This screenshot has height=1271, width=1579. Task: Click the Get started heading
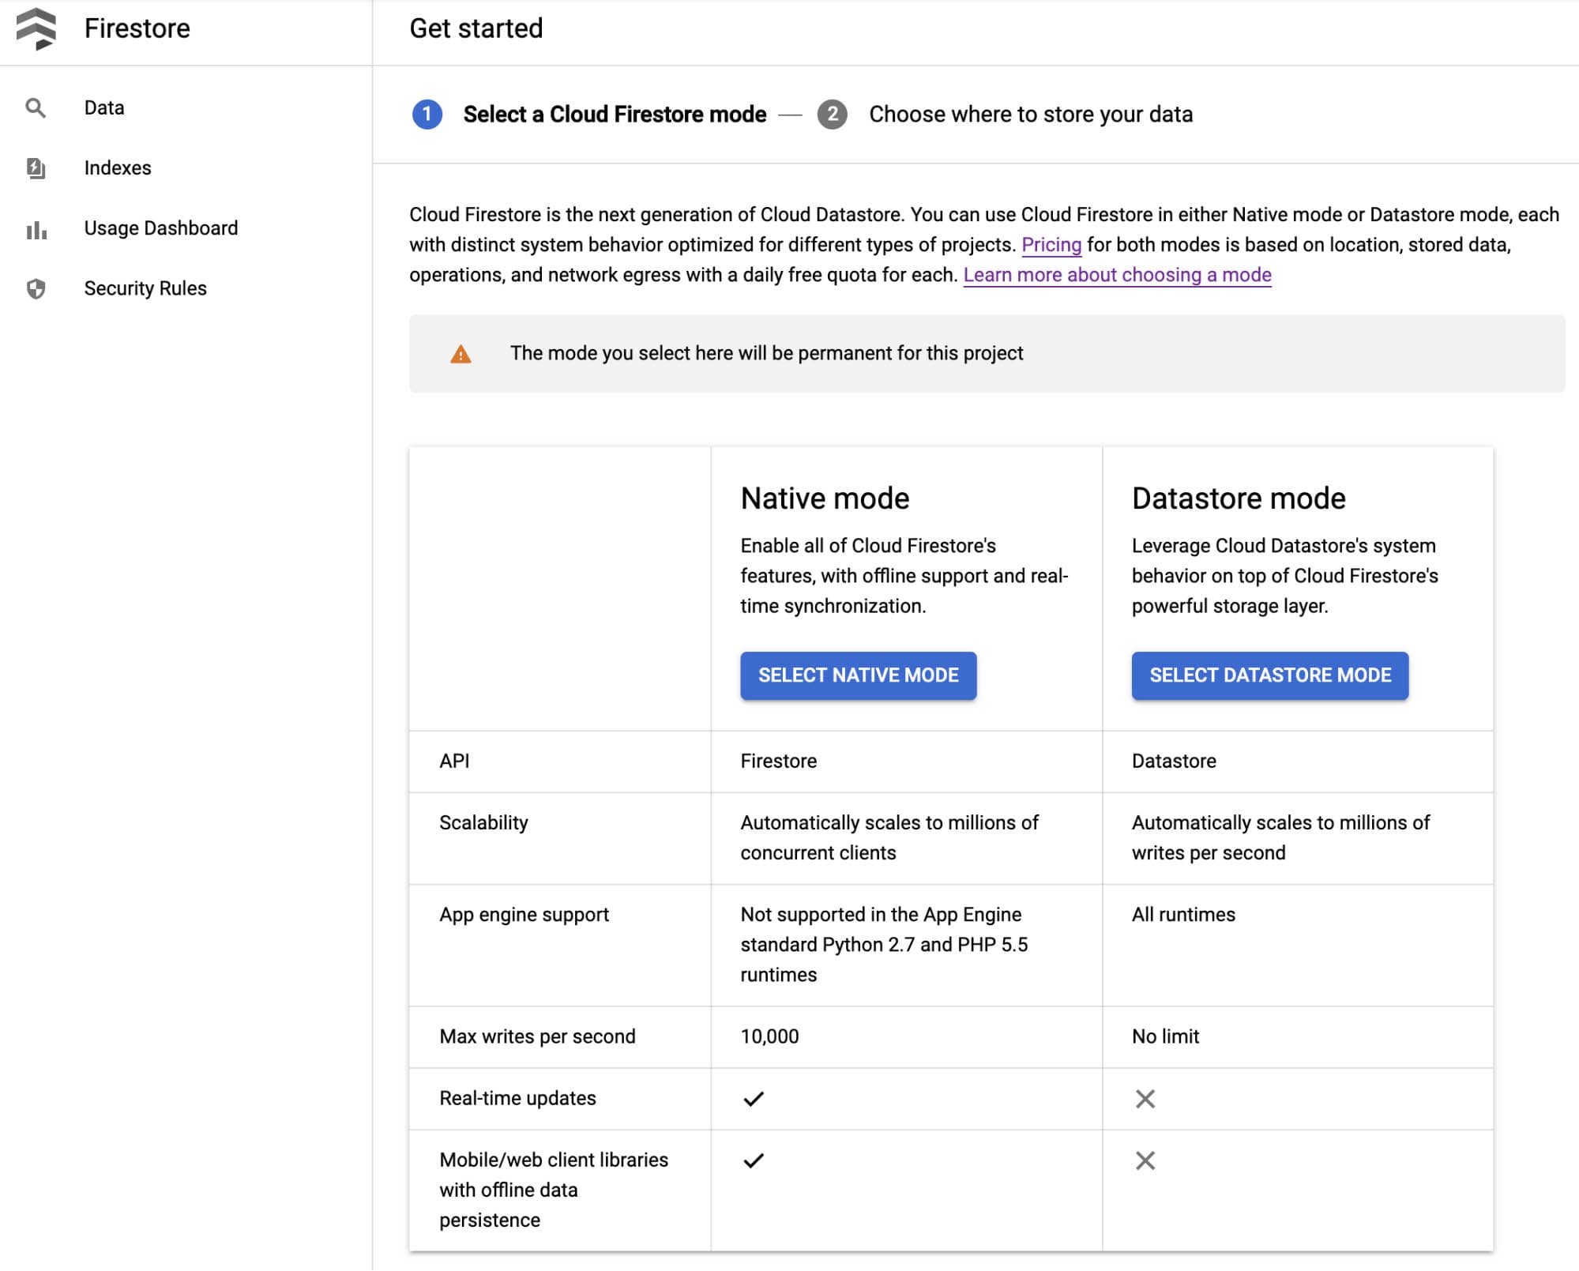point(476,28)
